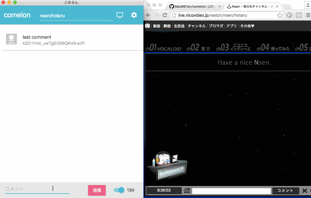The image size is (311, 198).
Task: Open チャンネル in niconico menu
Action: 196,26
